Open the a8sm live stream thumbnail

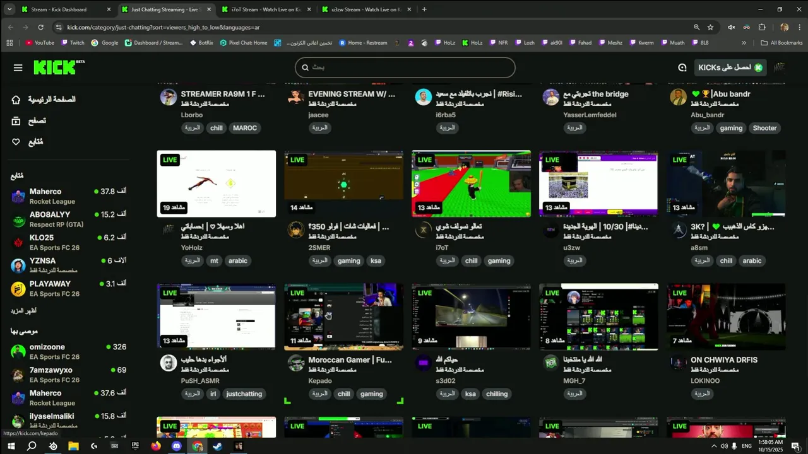point(726,183)
